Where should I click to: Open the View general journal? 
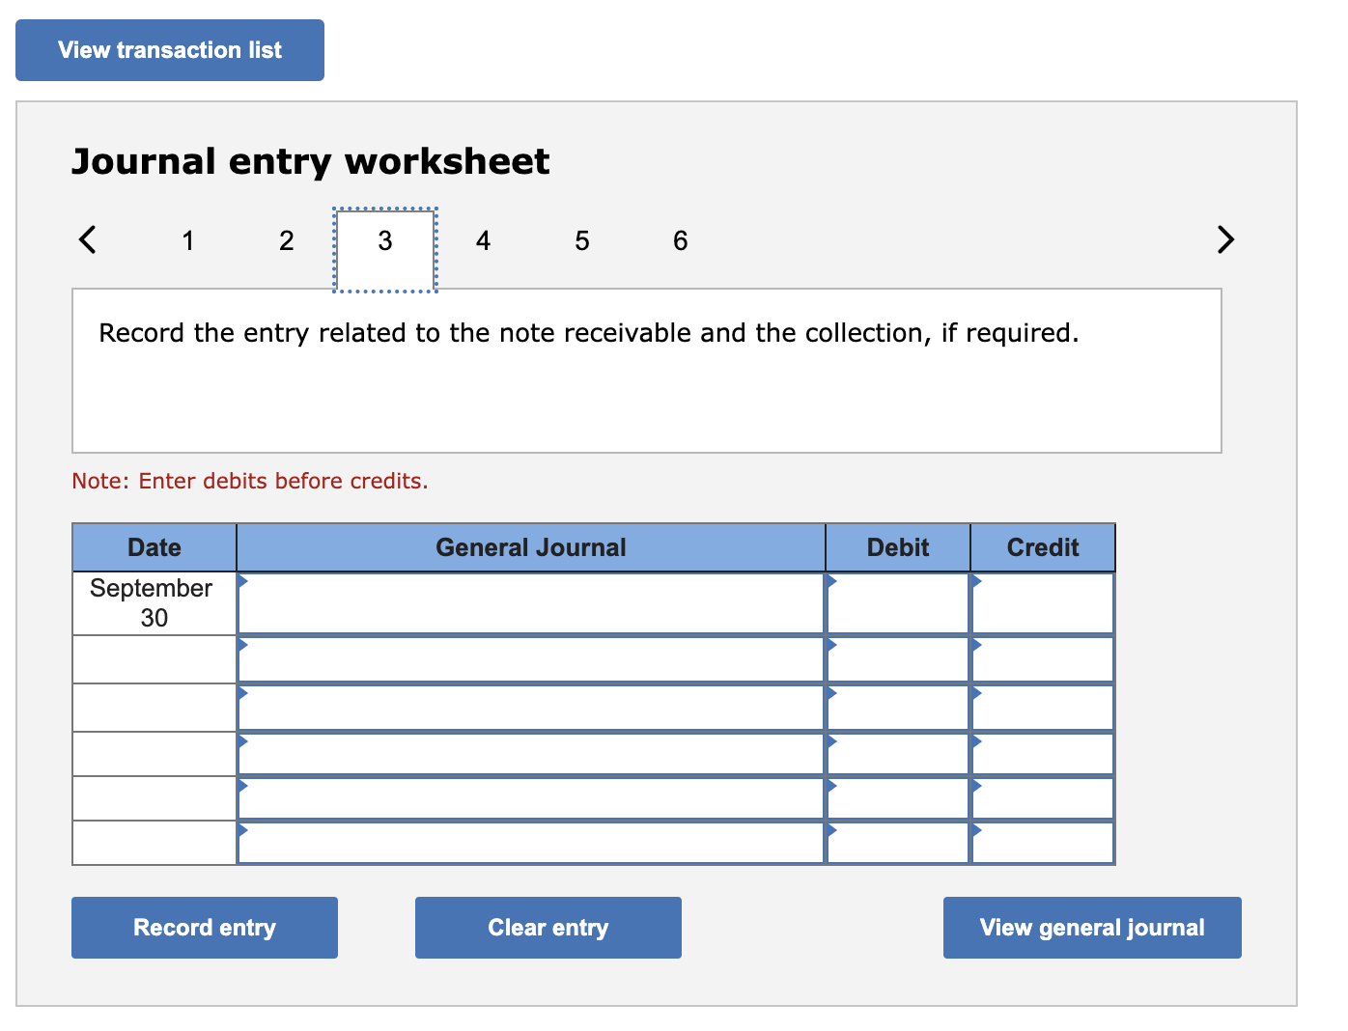coord(1091,927)
